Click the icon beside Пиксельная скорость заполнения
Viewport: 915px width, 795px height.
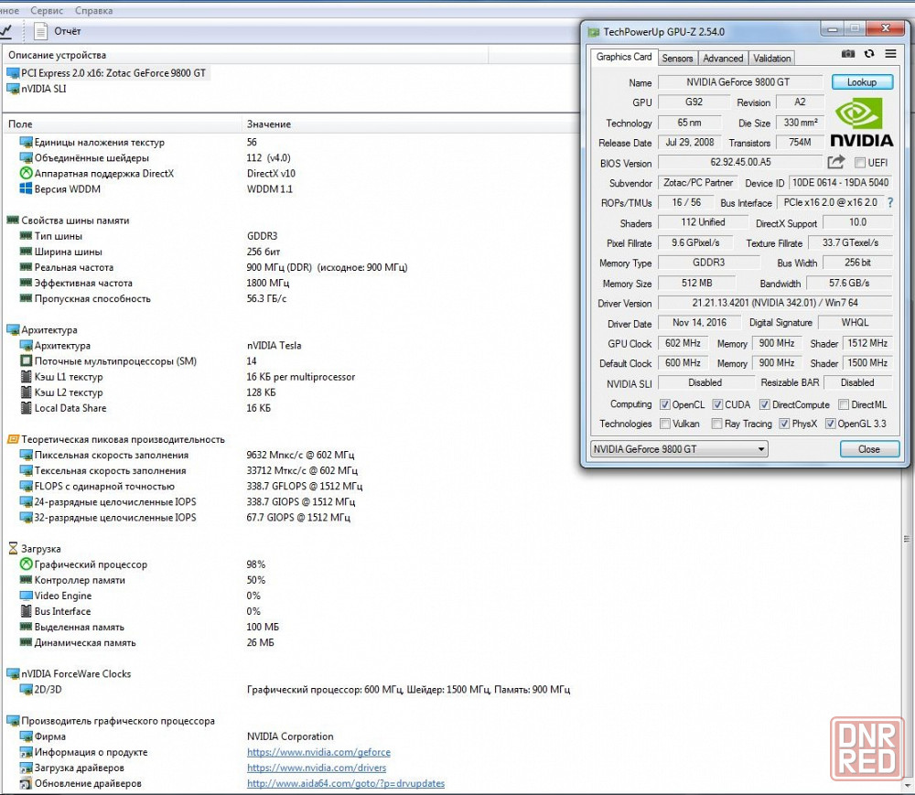click(x=26, y=455)
